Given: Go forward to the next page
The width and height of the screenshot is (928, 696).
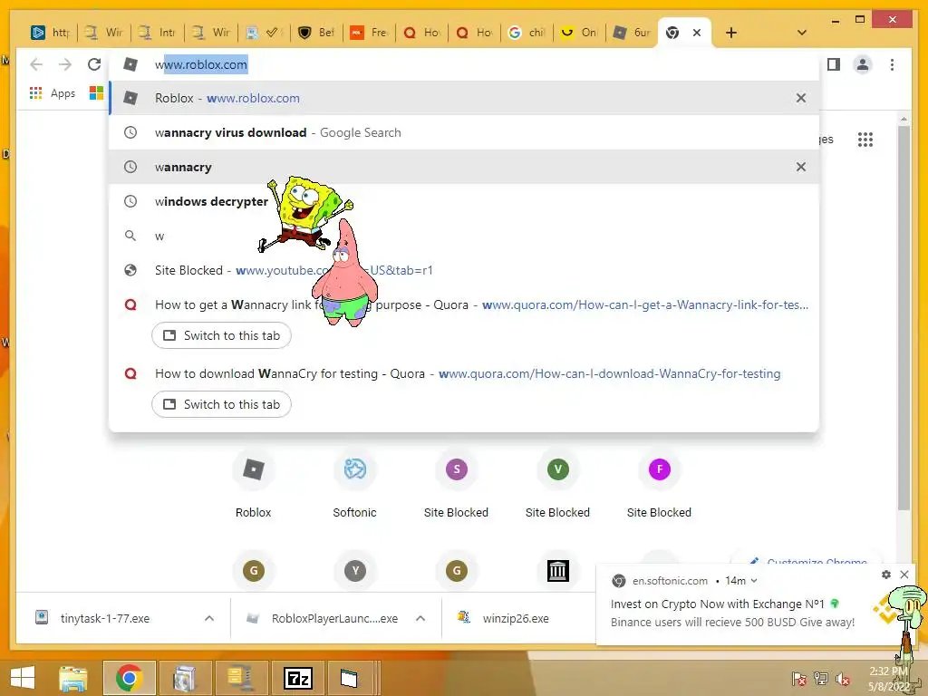Looking at the screenshot, I should click(65, 64).
